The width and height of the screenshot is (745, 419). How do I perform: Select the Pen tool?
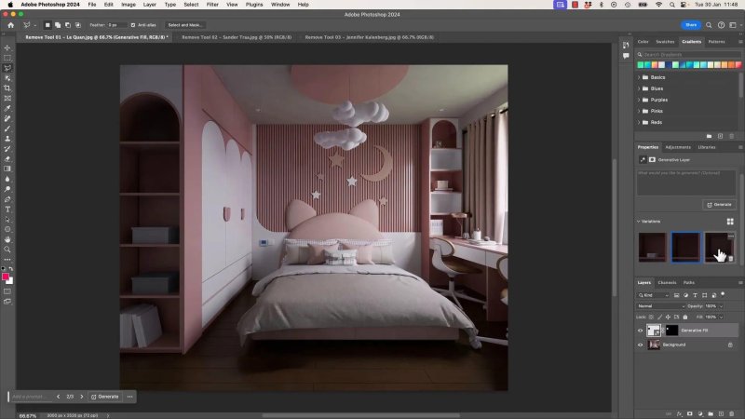pos(7,199)
